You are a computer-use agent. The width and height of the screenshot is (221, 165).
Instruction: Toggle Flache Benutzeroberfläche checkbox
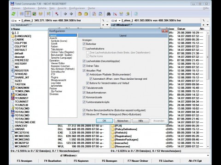(x=84, y=110)
